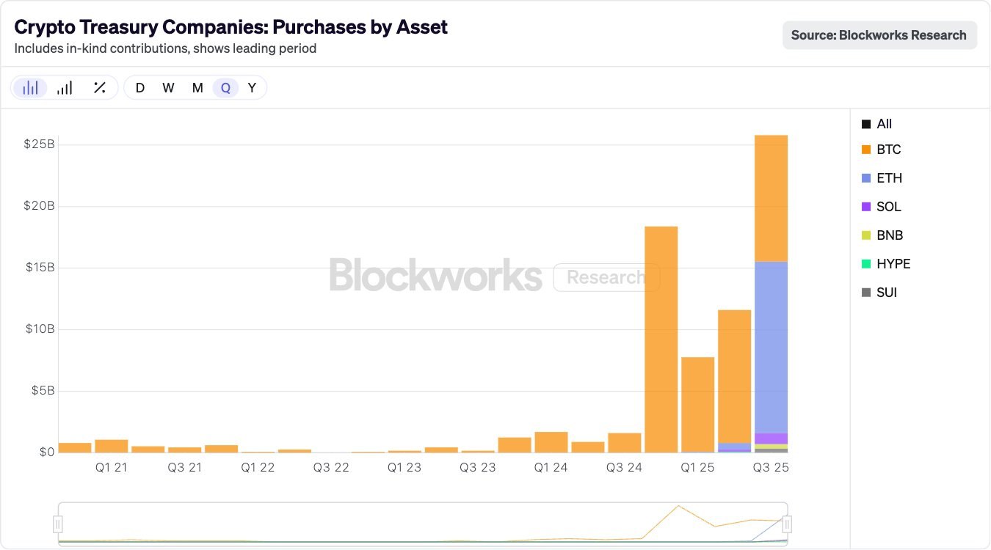This screenshot has width=991, height=550.
Task: Select the Weekly period option W
Action: pos(168,87)
